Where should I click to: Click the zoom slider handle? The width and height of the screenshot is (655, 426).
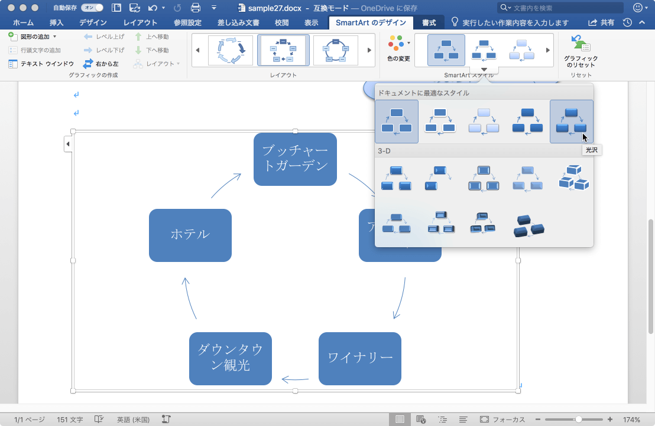[579, 420]
